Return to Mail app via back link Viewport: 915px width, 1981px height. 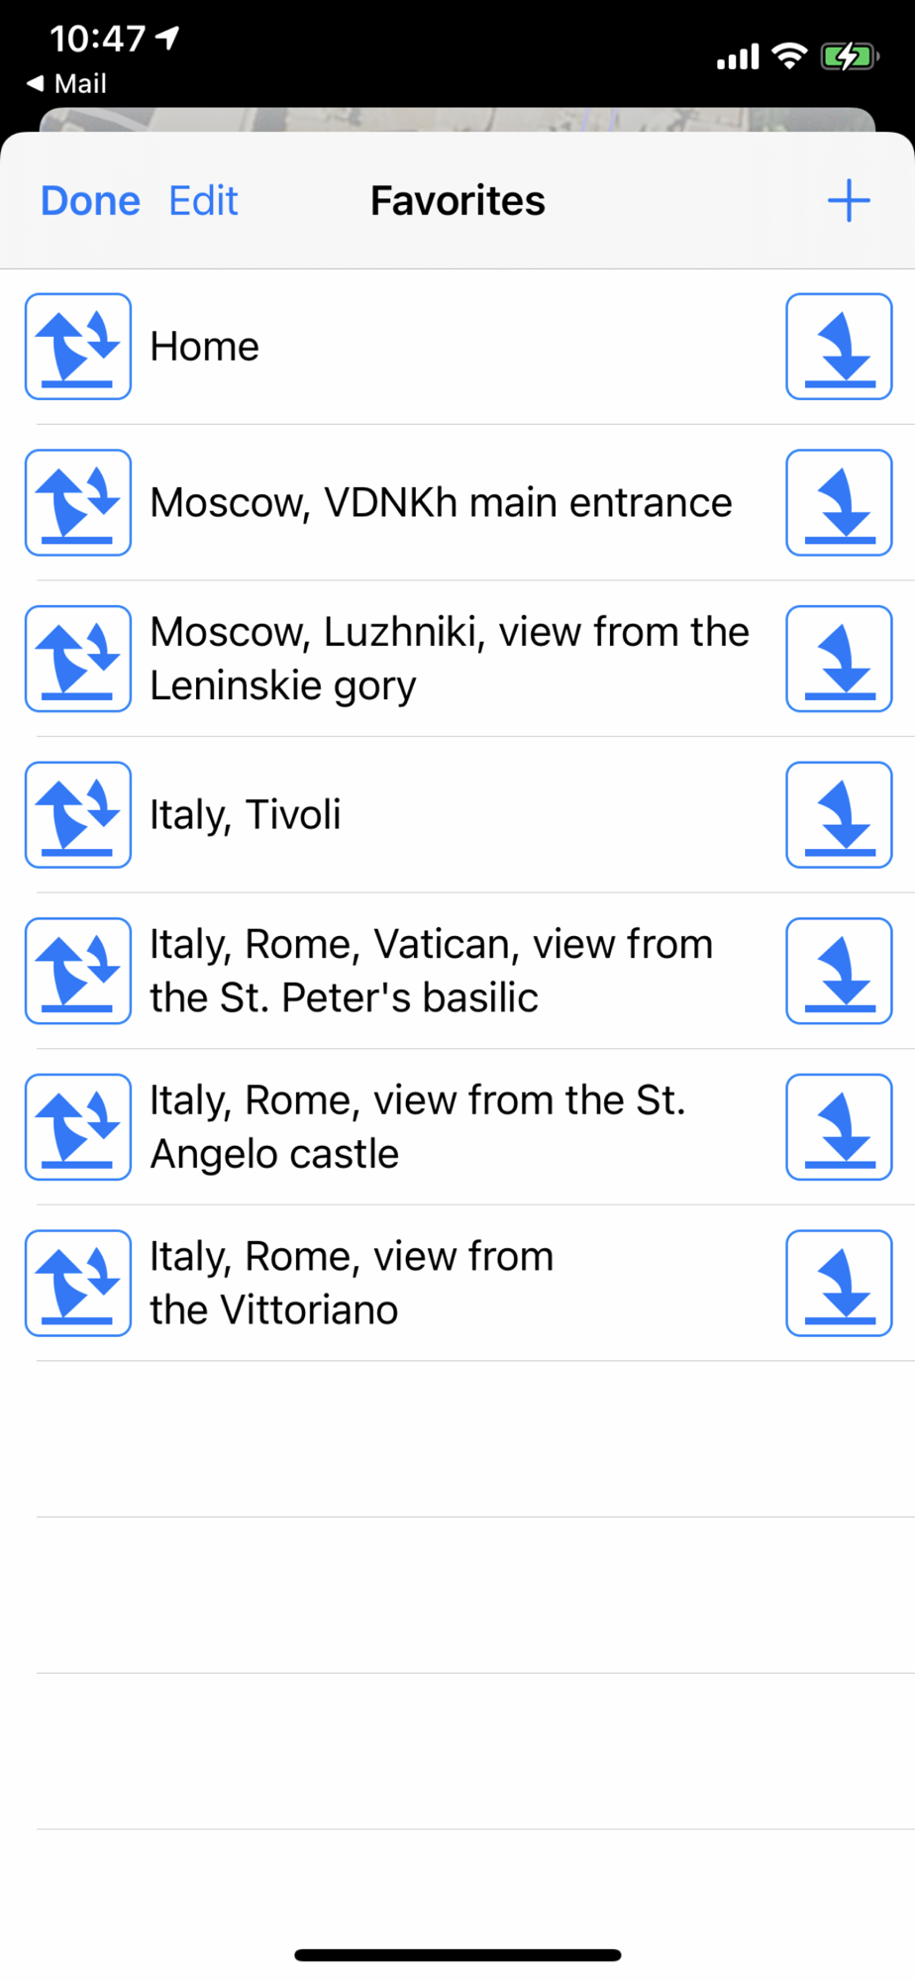coord(67,84)
